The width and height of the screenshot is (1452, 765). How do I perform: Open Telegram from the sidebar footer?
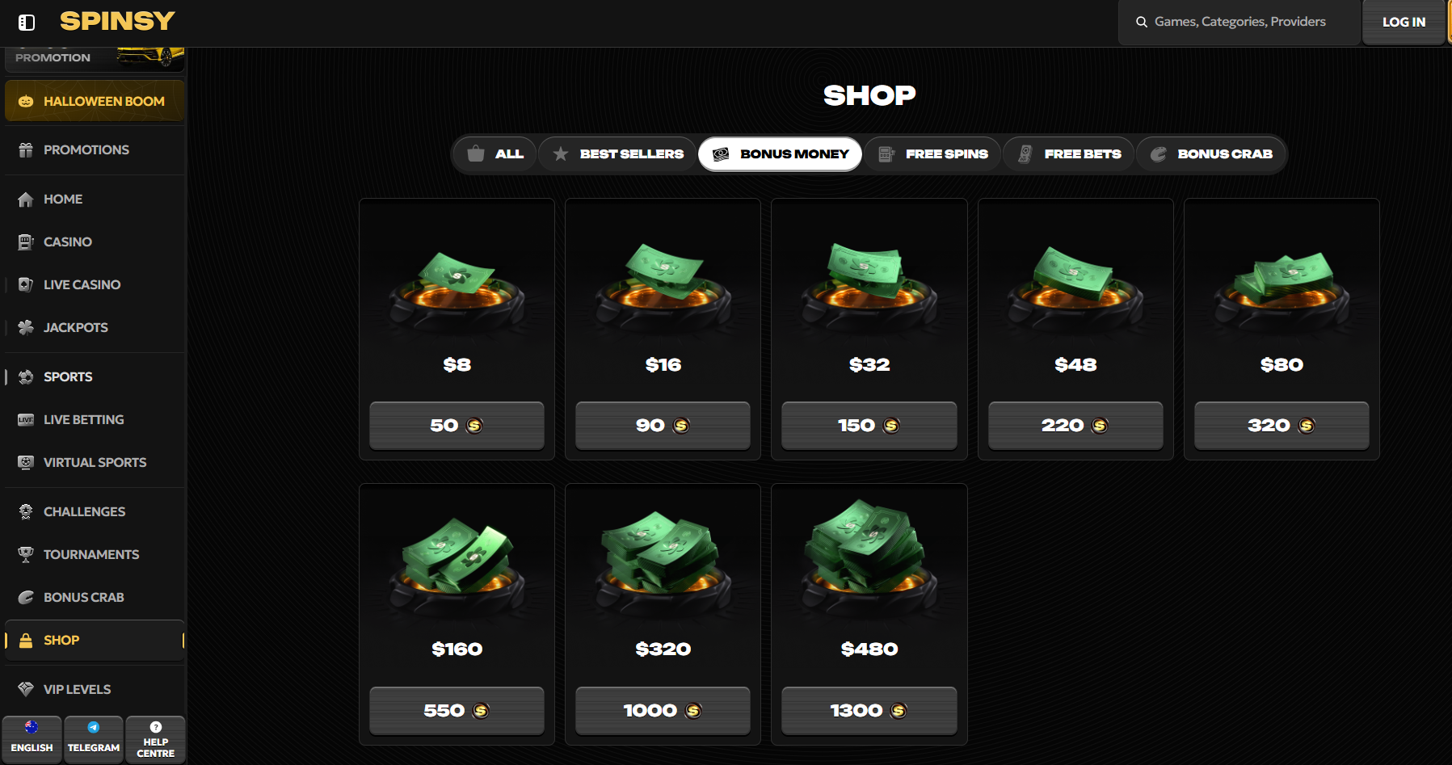coord(94,738)
